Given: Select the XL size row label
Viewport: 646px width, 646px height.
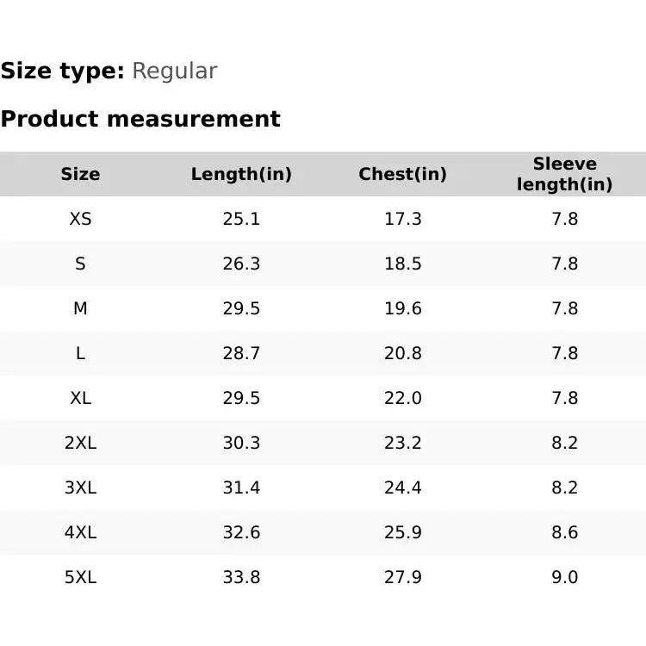Looking at the screenshot, I should click(80, 398).
